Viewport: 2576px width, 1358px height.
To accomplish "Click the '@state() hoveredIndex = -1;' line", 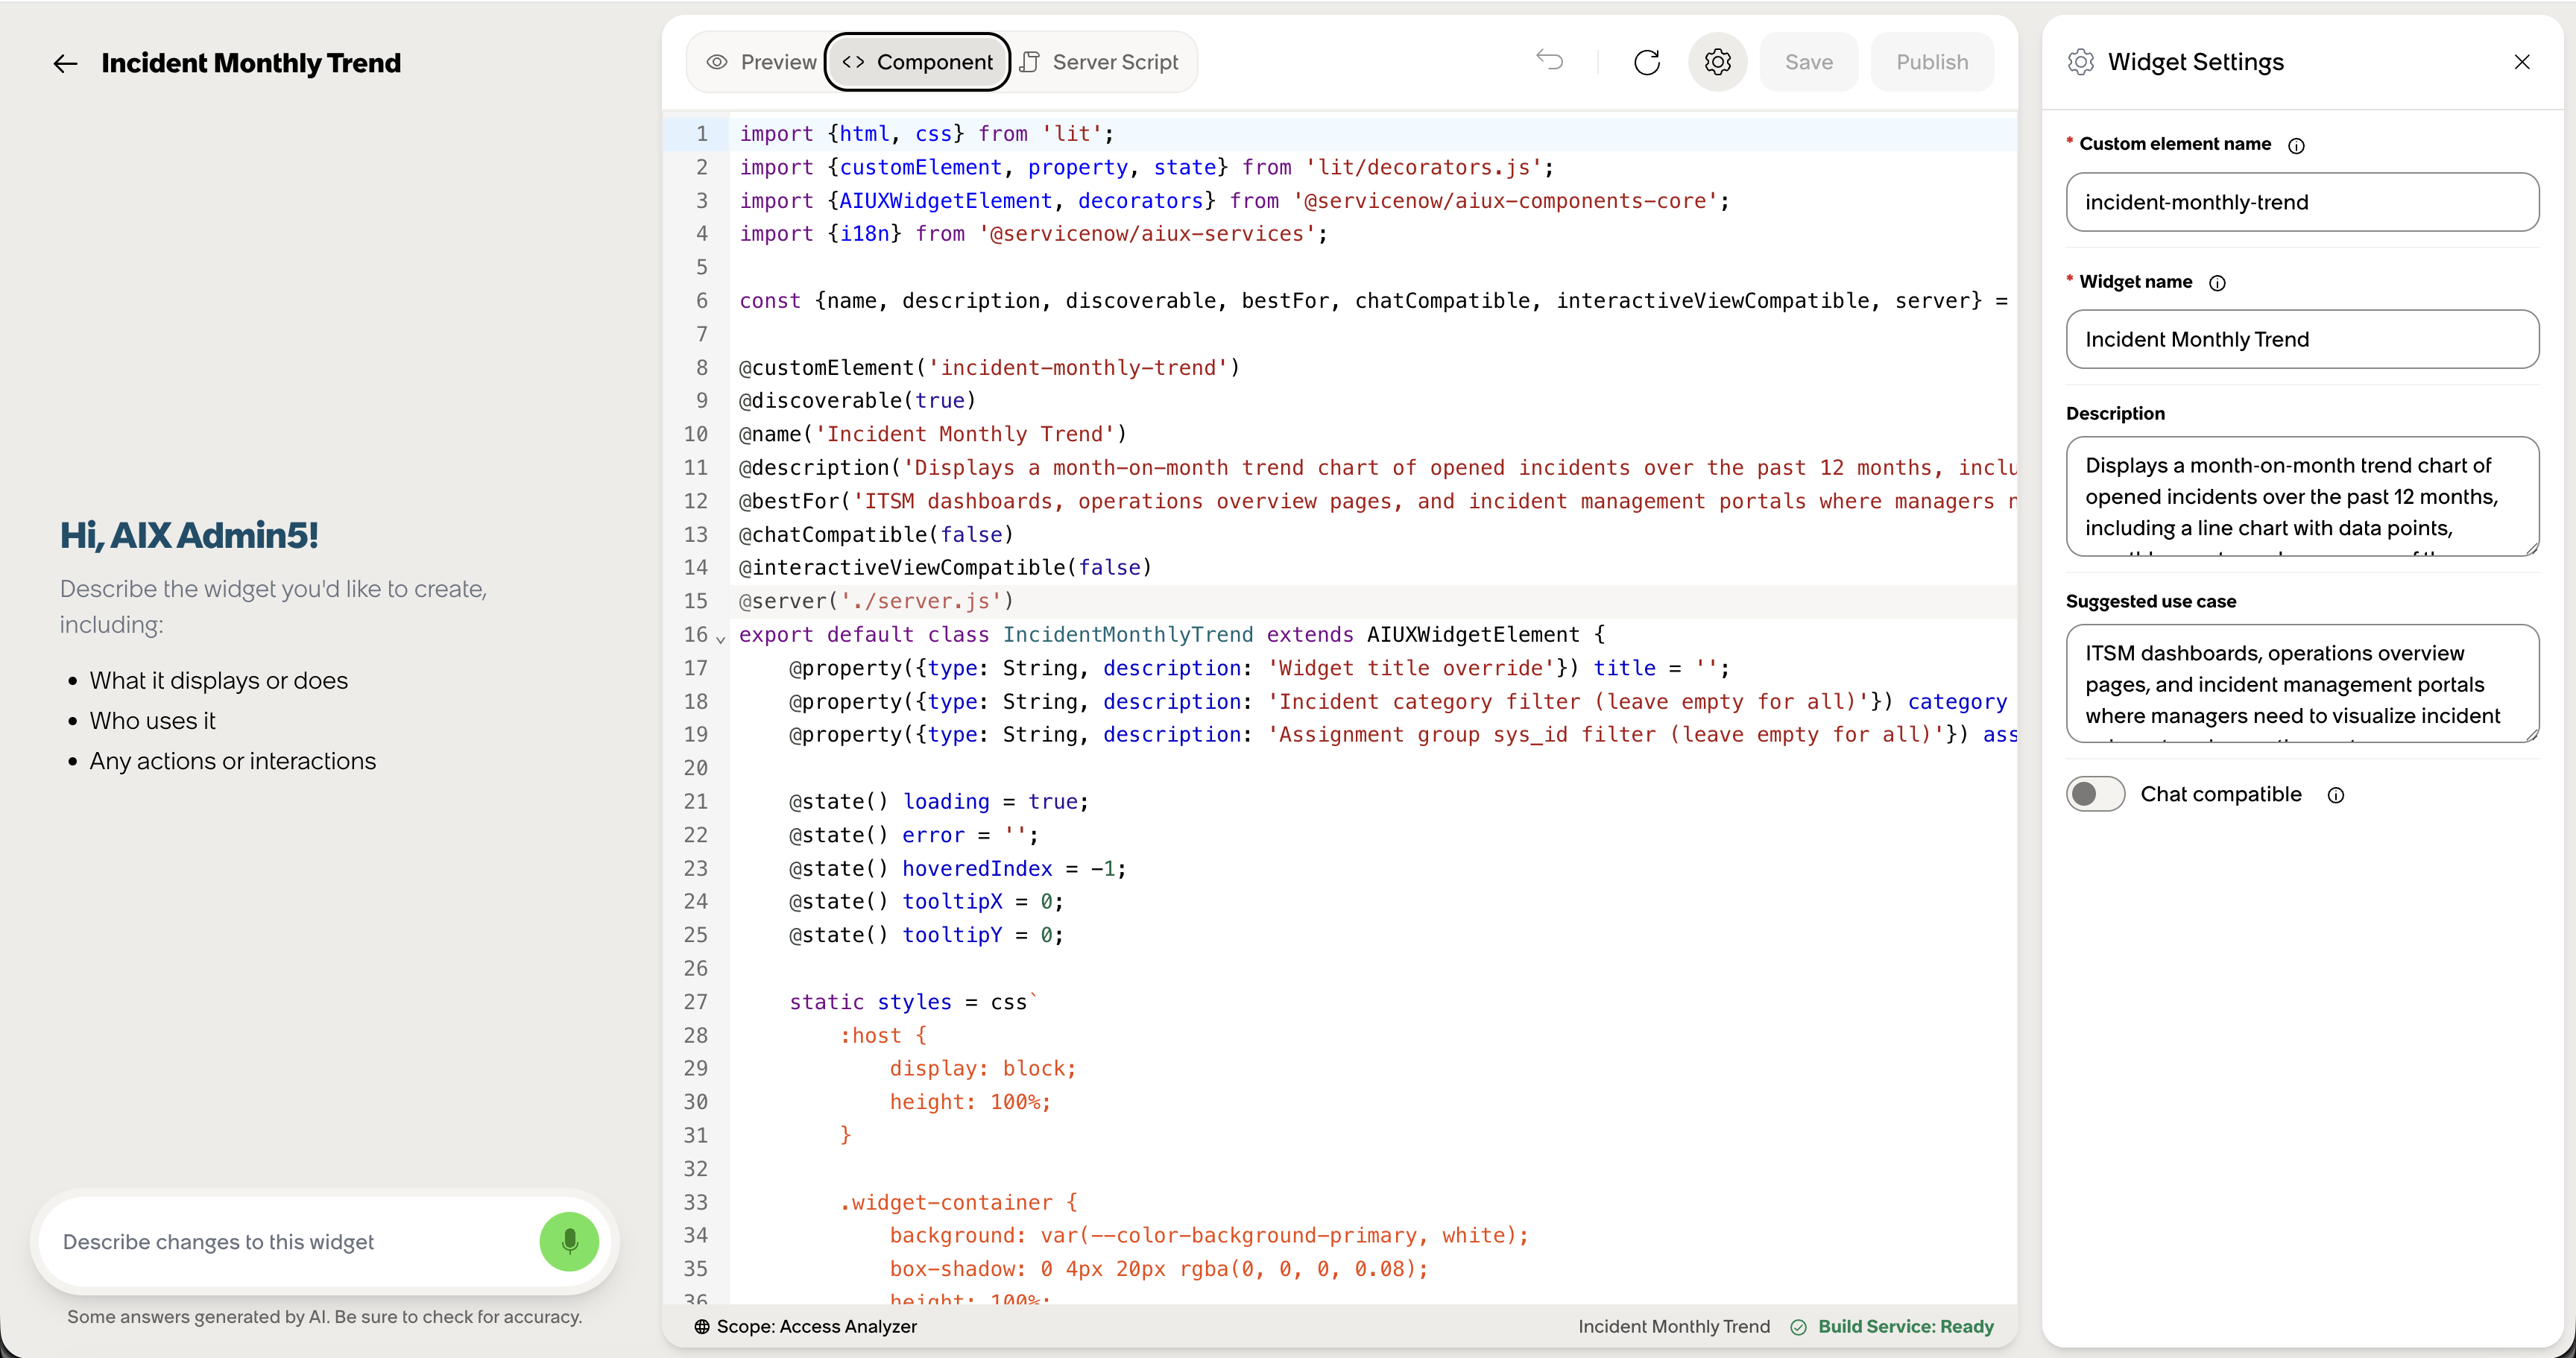I will (957, 868).
